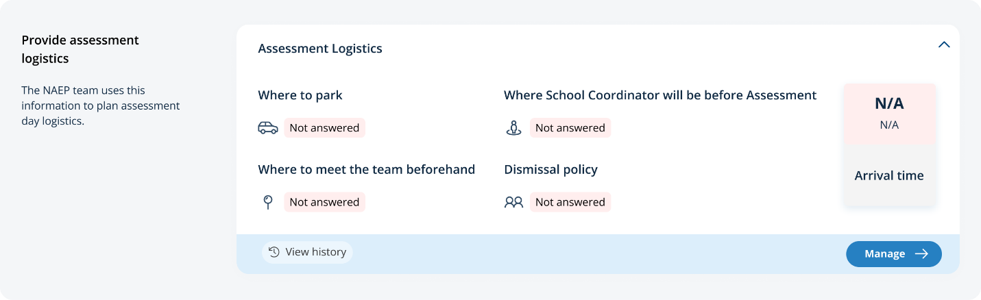The height and width of the screenshot is (300, 981).
Task: Click the arrow icon on Manage button
Action: tap(922, 254)
